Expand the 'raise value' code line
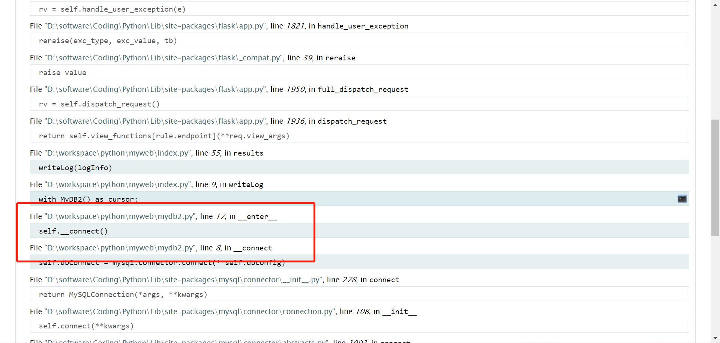720x343 pixels. pyautogui.click(x=359, y=72)
